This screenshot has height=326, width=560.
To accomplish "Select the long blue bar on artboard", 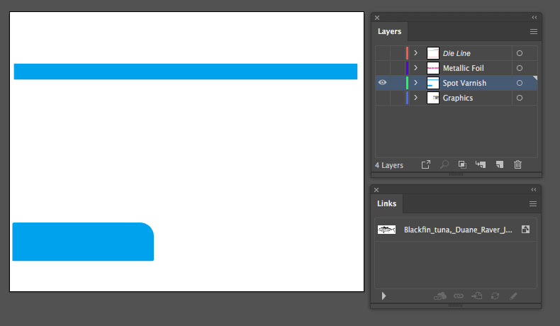I will tap(185, 72).
